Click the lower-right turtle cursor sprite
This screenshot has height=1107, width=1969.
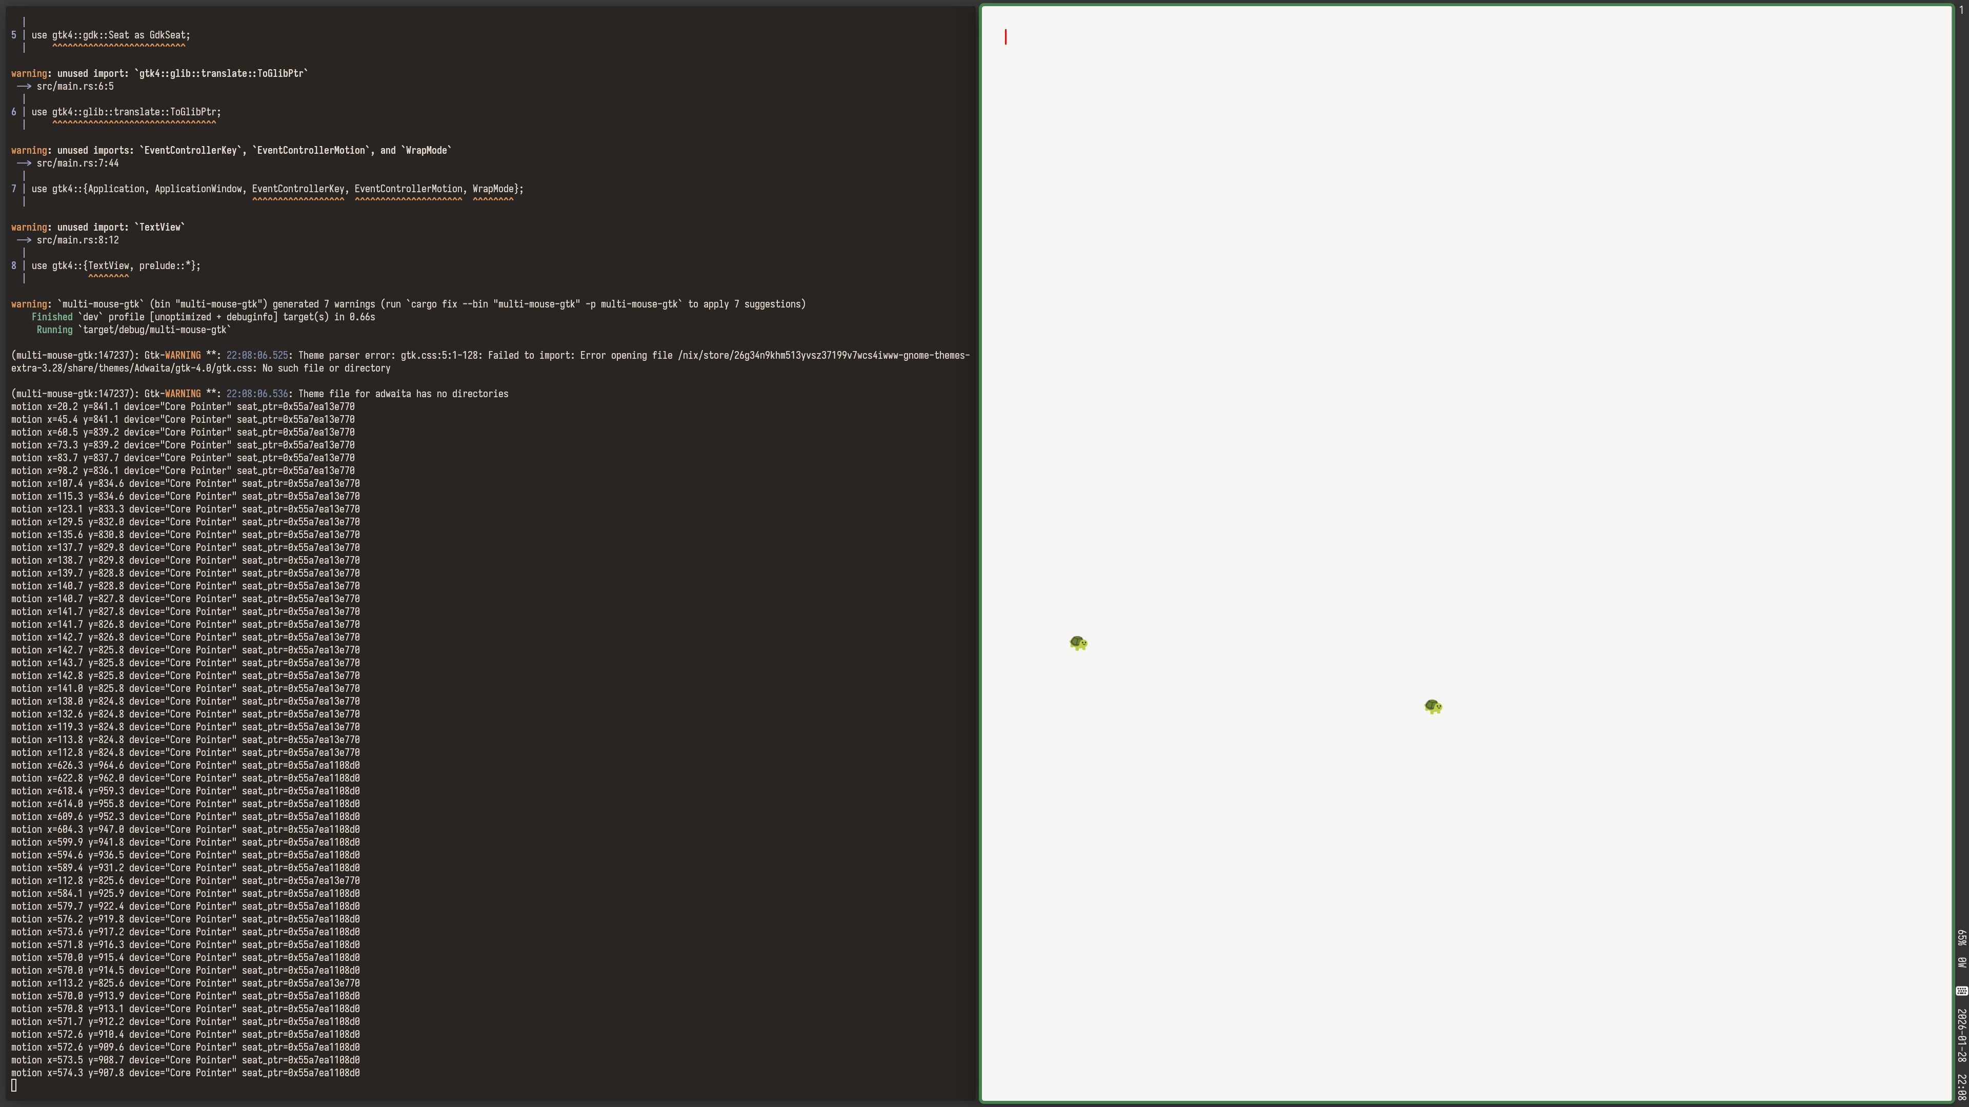[1433, 706]
